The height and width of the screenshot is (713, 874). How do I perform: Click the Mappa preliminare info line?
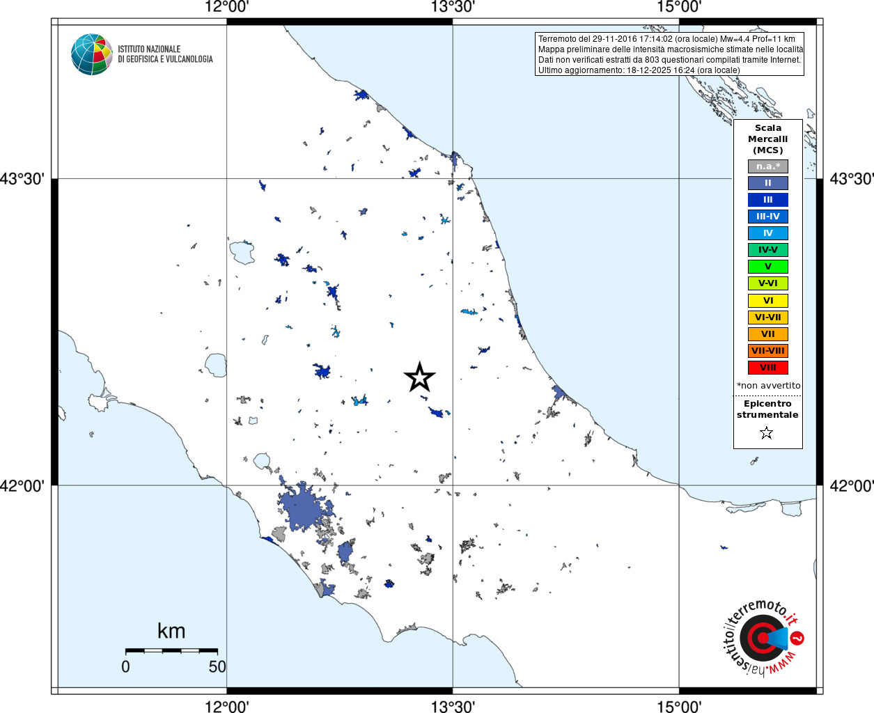[671, 49]
